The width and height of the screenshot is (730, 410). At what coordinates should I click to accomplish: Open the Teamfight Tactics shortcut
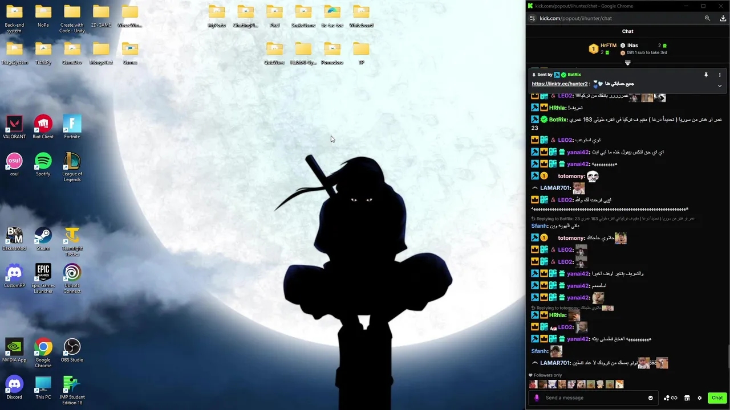[x=72, y=241]
